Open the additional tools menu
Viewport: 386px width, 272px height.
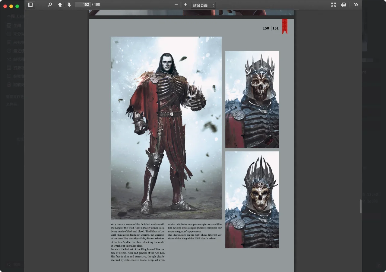click(x=356, y=5)
